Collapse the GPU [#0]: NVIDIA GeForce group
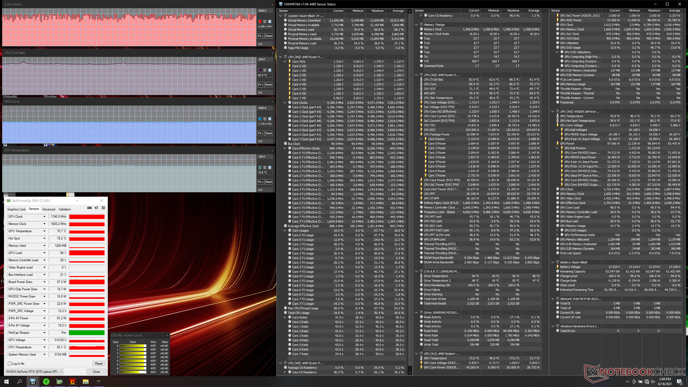Viewport: 688px width, 387px height. tap(553, 111)
